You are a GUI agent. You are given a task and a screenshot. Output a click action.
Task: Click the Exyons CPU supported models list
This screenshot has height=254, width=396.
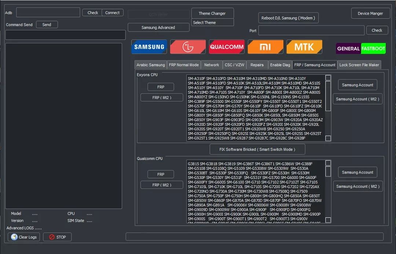point(256,108)
